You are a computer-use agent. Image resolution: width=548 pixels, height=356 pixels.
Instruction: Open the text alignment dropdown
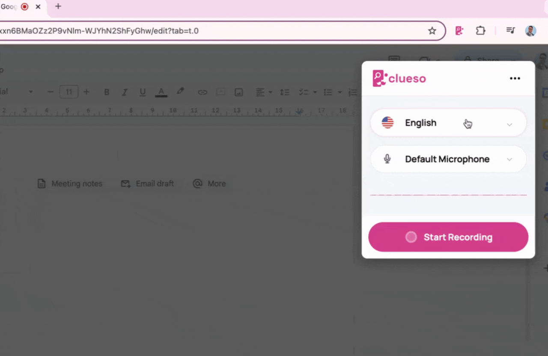(264, 92)
